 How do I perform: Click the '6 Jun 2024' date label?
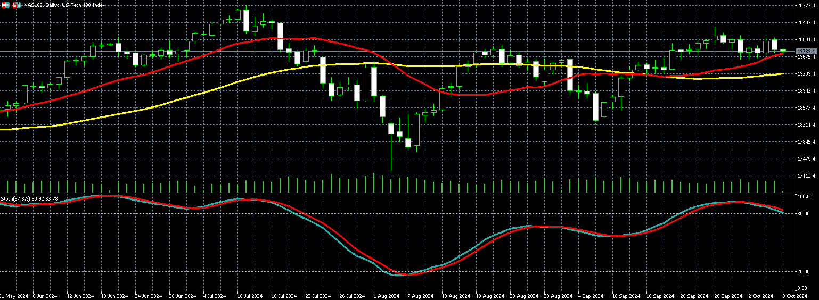point(45,296)
